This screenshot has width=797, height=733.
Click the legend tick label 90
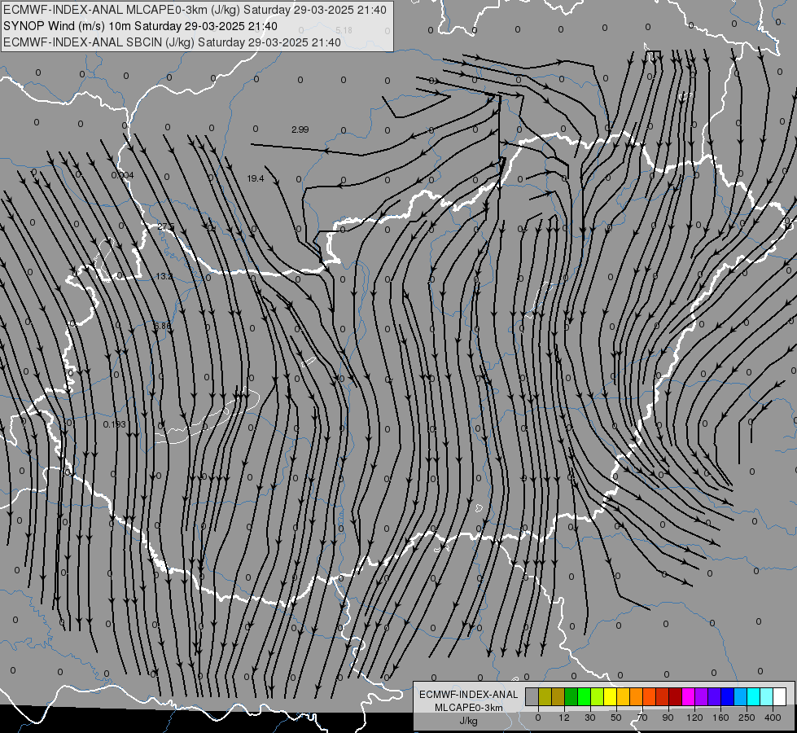668,718
